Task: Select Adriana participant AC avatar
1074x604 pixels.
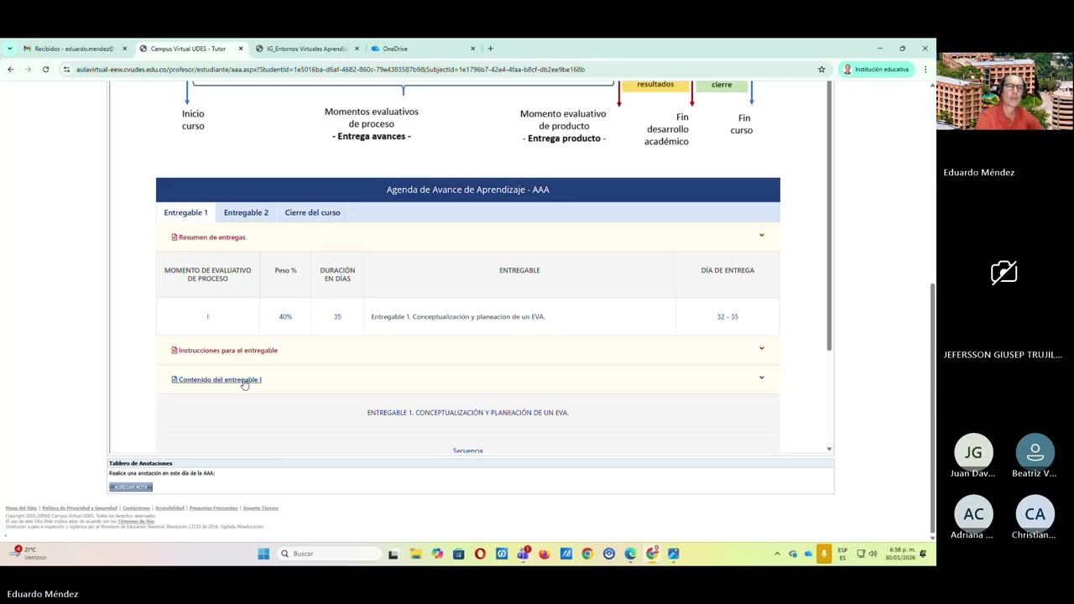Action: [x=973, y=514]
